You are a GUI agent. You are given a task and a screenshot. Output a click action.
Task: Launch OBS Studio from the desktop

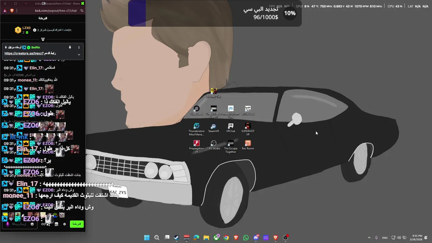(x=214, y=145)
